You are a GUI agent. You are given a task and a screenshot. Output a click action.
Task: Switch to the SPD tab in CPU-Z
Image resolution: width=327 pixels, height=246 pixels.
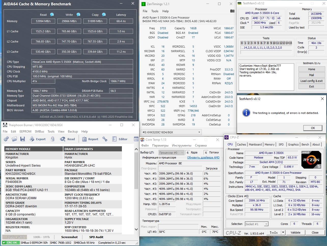coord(281,144)
